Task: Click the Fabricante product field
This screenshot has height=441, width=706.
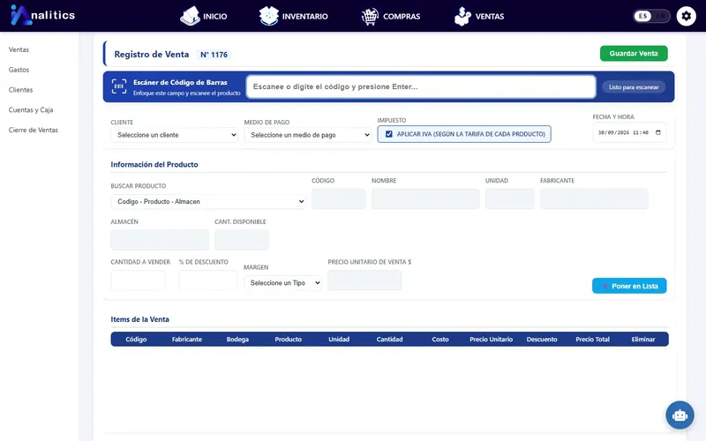Action: click(594, 199)
